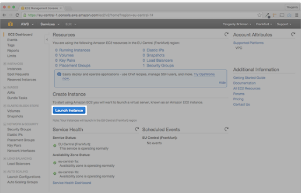The height and width of the screenshot is (193, 301).
Task: Open Reports in the sidebar
Action: [13, 50]
